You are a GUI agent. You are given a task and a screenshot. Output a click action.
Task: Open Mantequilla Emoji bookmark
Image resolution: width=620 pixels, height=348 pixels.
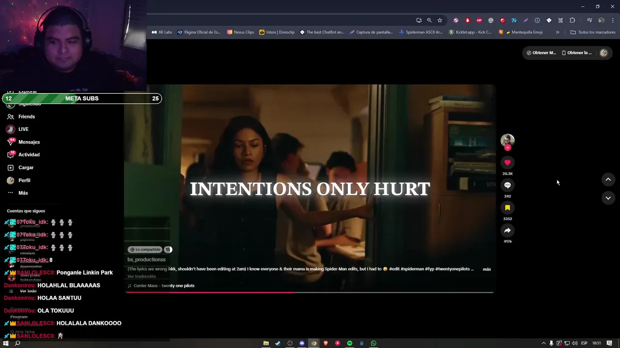[521, 32]
